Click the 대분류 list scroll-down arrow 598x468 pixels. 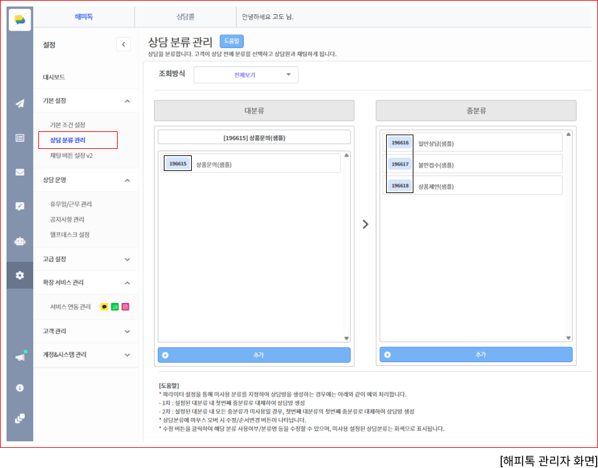pyautogui.click(x=346, y=338)
